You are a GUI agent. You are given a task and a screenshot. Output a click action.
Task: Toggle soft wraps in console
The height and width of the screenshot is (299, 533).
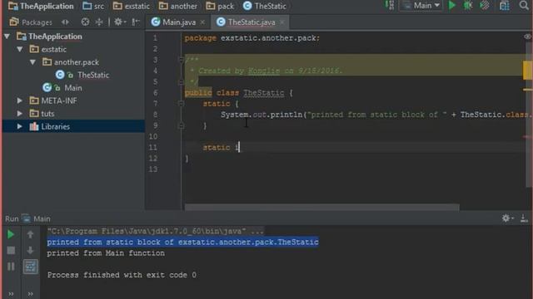tap(31, 267)
